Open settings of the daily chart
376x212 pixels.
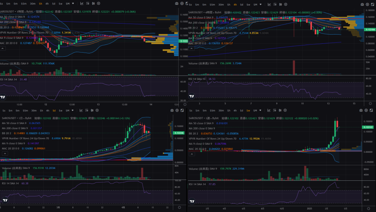177,110
